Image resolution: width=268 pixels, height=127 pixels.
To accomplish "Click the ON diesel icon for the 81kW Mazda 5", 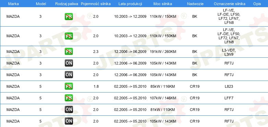I will point(69,110).
